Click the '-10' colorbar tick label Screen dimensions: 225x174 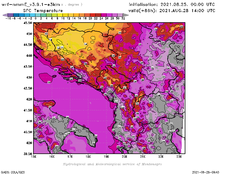coord(8,18)
